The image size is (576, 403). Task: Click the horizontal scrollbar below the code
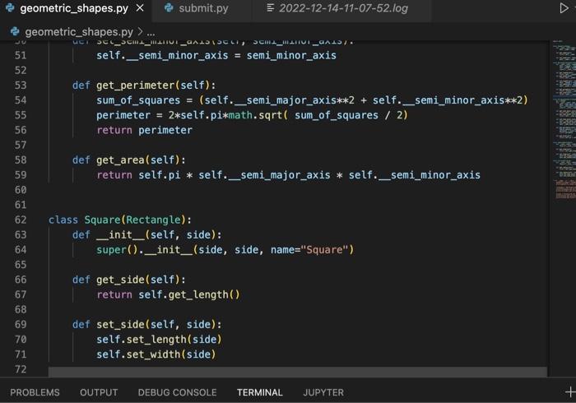click(298, 372)
